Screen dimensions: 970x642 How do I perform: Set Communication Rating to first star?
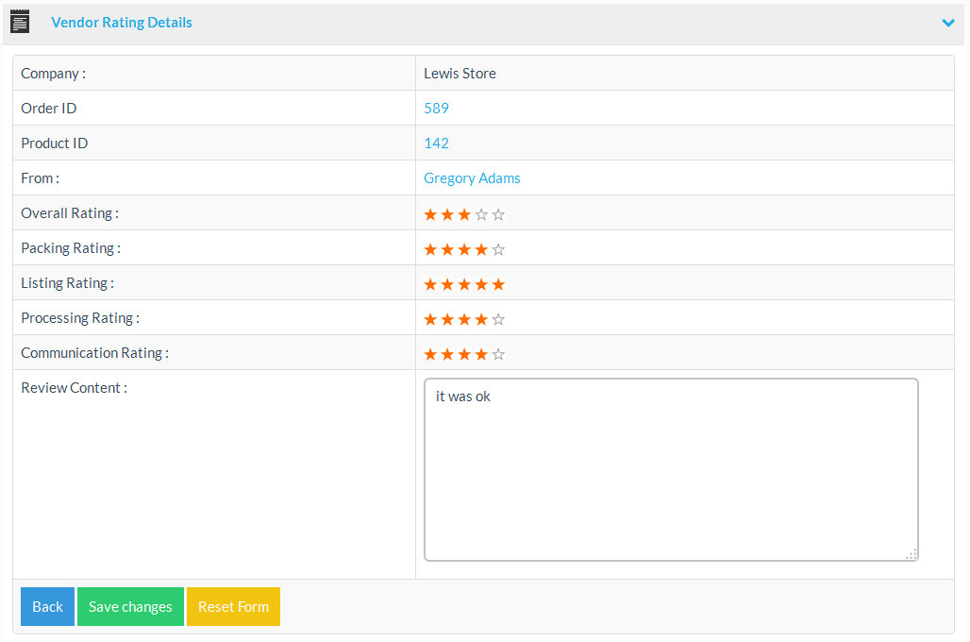click(x=430, y=354)
